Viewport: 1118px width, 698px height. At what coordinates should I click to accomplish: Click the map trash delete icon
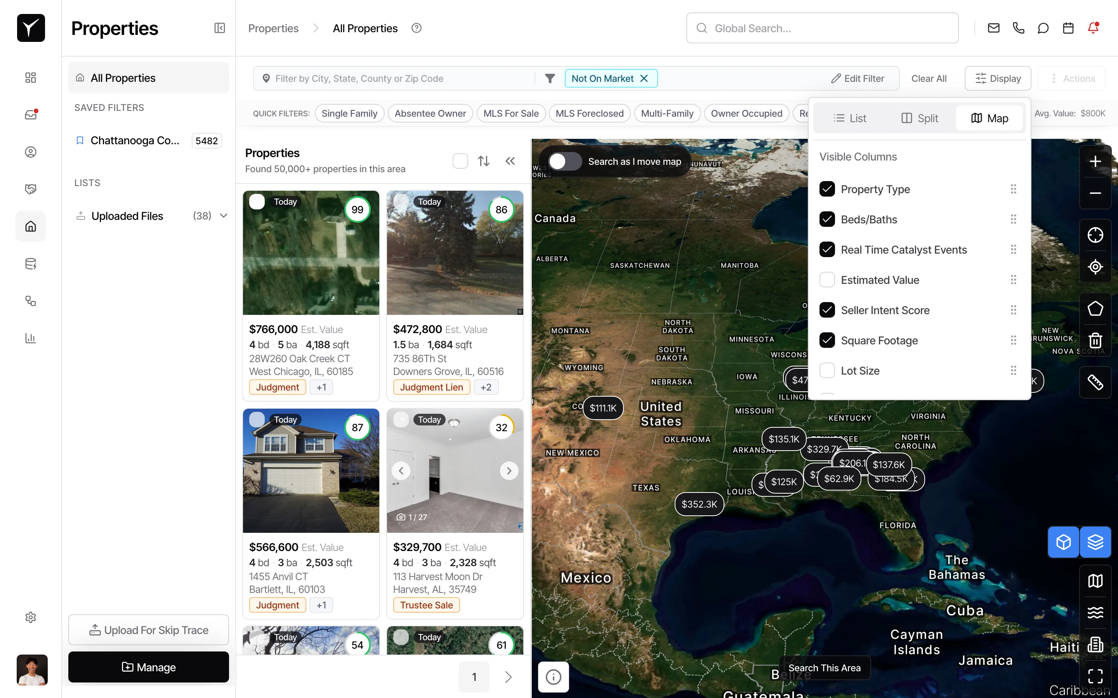point(1095,341)
